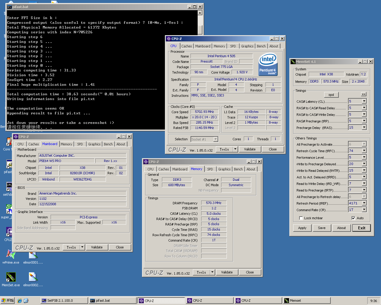Click Validate in CPU-Z CPU window

[250, 149]
